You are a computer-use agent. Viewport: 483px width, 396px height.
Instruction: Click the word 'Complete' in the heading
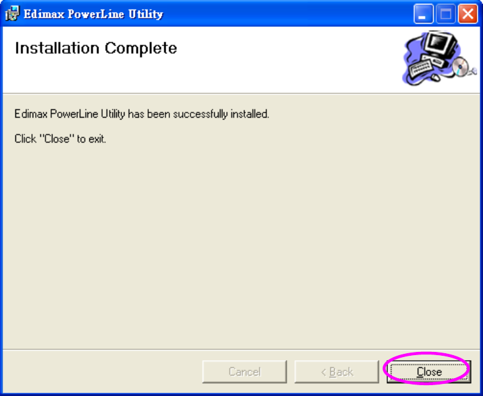(141, 49)
